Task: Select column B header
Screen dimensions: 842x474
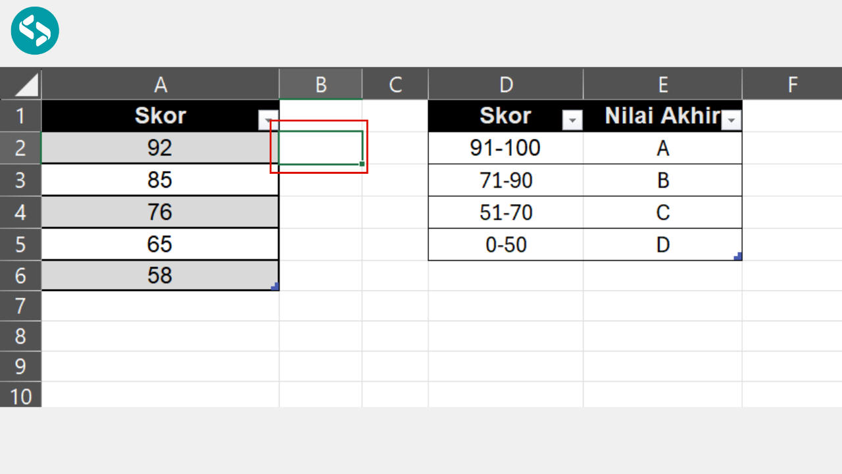Action: click(320, 84)
